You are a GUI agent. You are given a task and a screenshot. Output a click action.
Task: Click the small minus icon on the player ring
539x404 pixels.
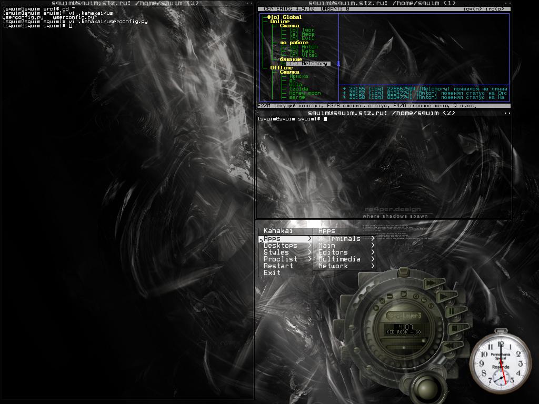390,296
